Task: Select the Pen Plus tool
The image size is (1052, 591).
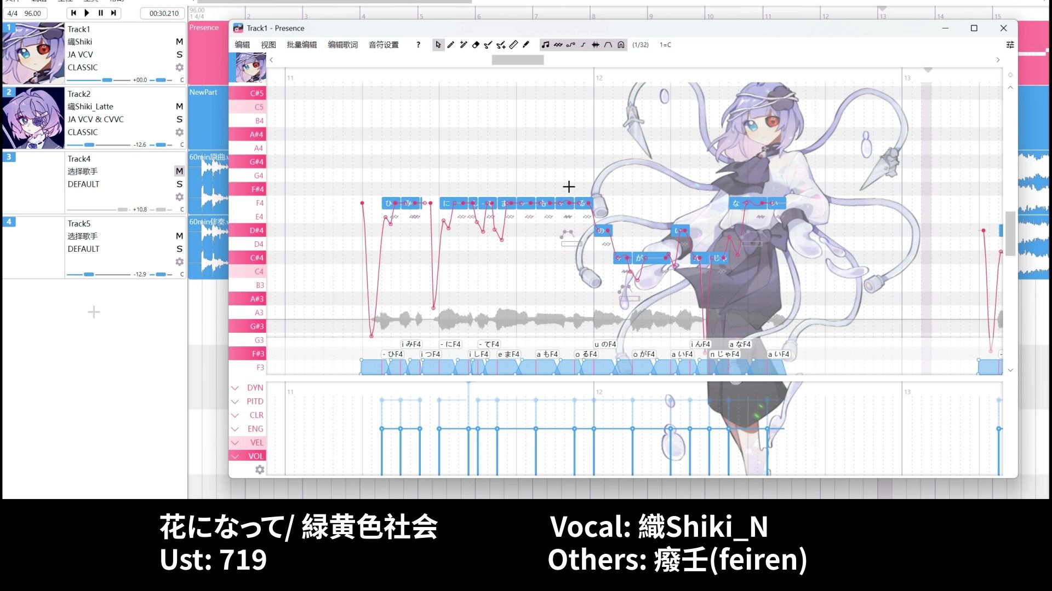Action: coord(463,45)
